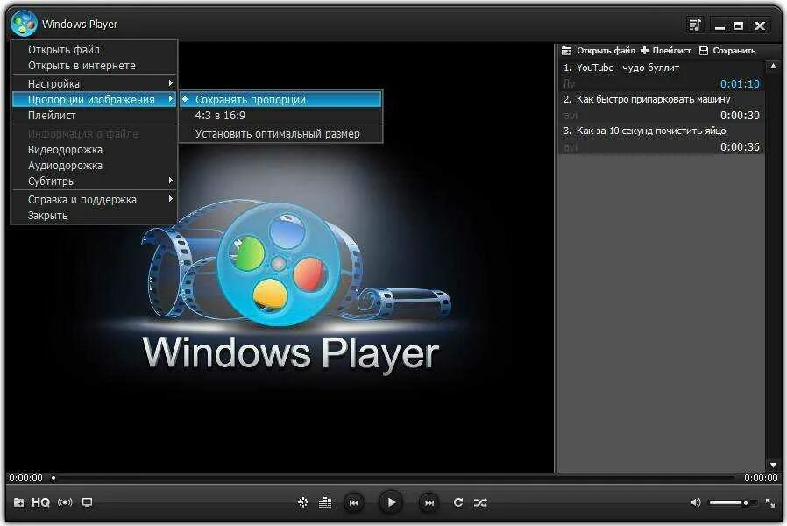Open the equalizer panel icon
Viewport: 787px width, 526px height.
point(325,502)
